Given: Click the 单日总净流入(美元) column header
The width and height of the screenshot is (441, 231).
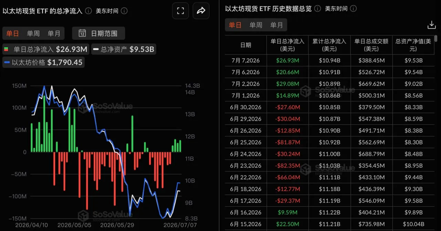Looking at the screenshot, I should pos(287,45).
